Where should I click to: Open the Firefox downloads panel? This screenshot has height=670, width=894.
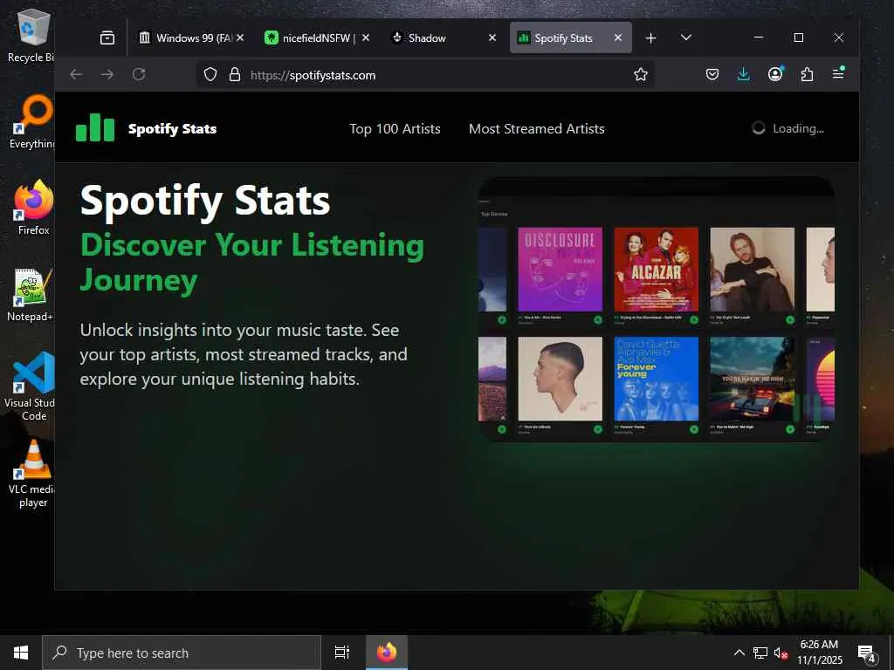pyautogui.click(x=744, y=74)
